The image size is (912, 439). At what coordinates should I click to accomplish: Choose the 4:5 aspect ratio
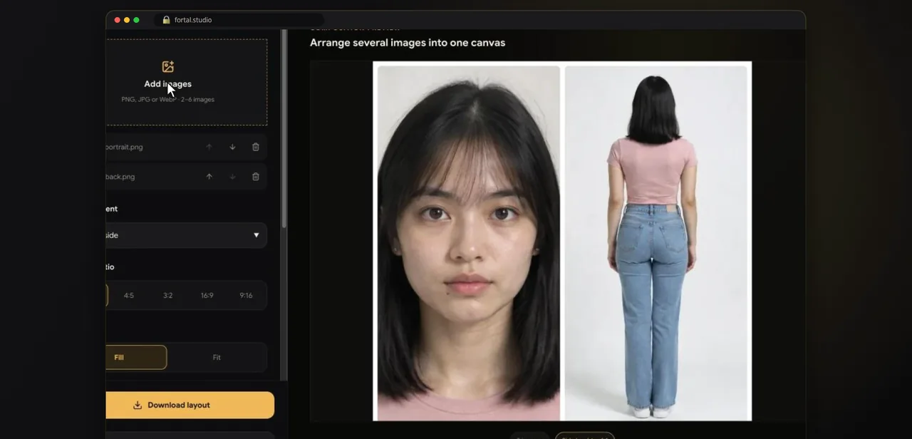[x=129, y=295]
